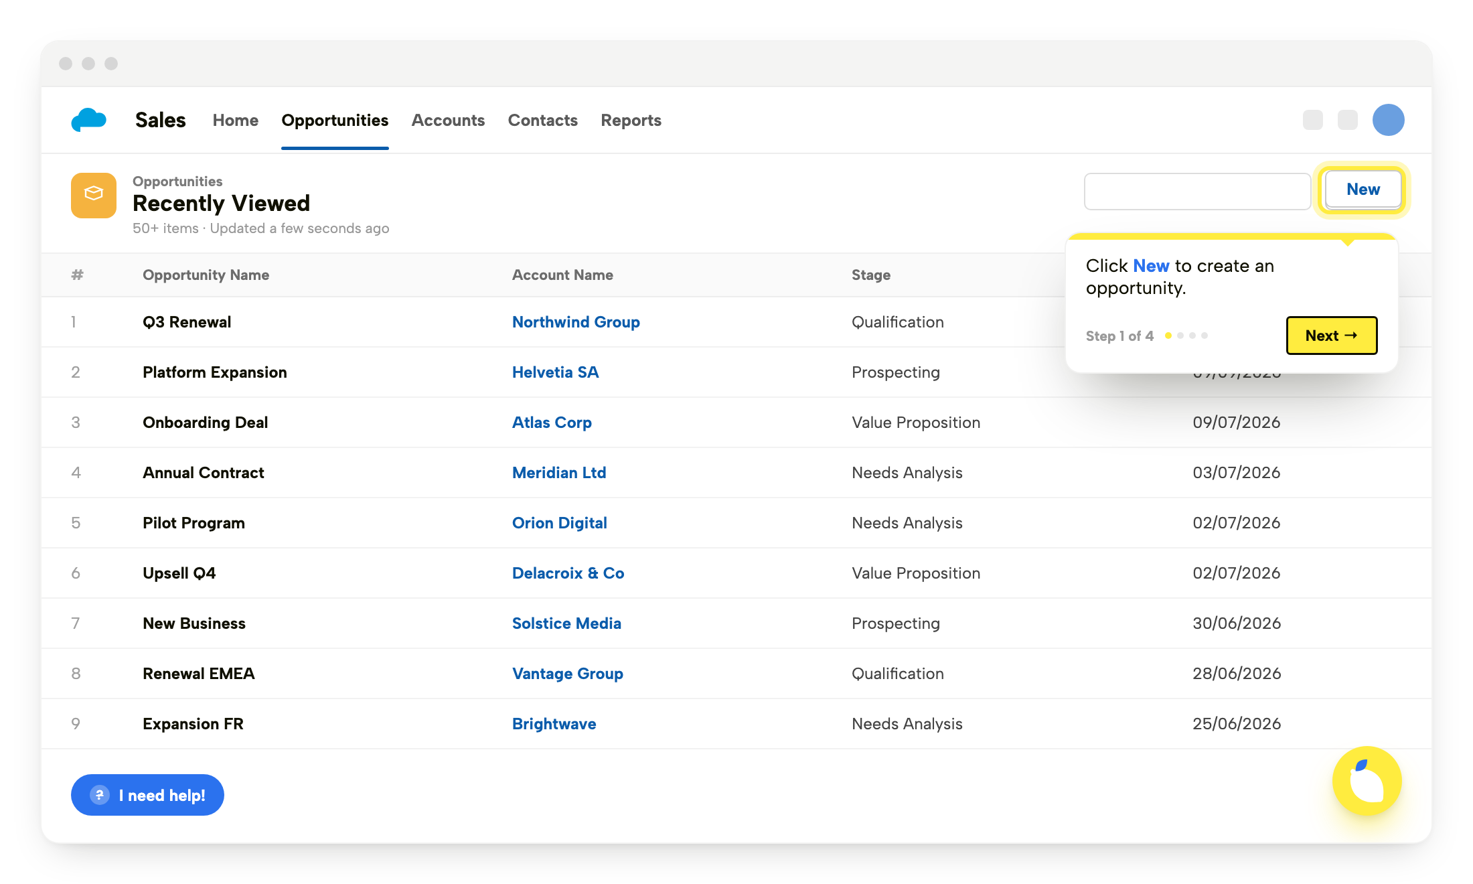Open the yellow assistant widget bubble
The image size is (1473, 884).
pyautogui.click(x=1367, y=781)
